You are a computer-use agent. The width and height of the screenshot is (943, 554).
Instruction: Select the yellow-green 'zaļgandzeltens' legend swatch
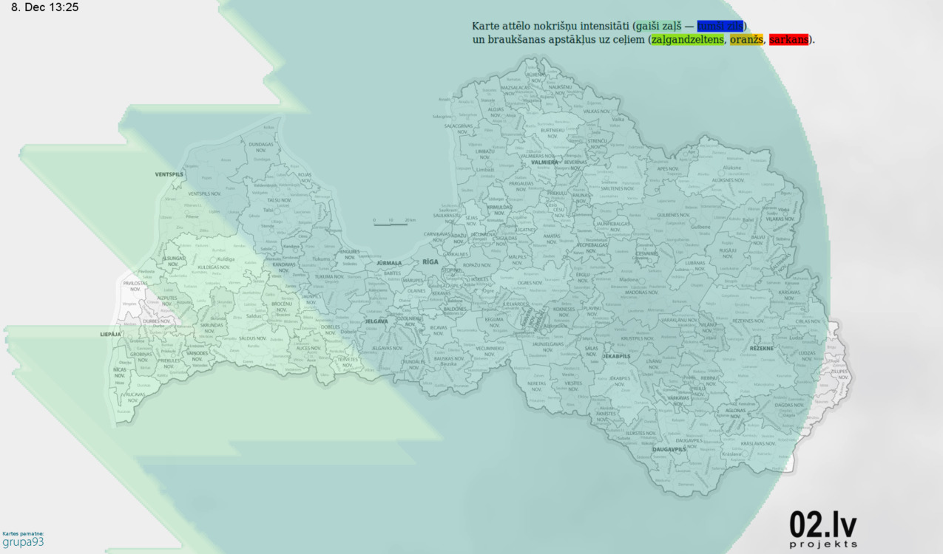(x=687, y=39)
